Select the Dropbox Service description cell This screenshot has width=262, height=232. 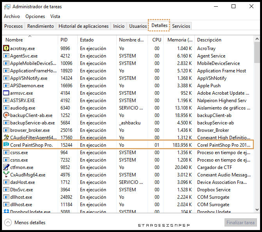coord(214,190)
